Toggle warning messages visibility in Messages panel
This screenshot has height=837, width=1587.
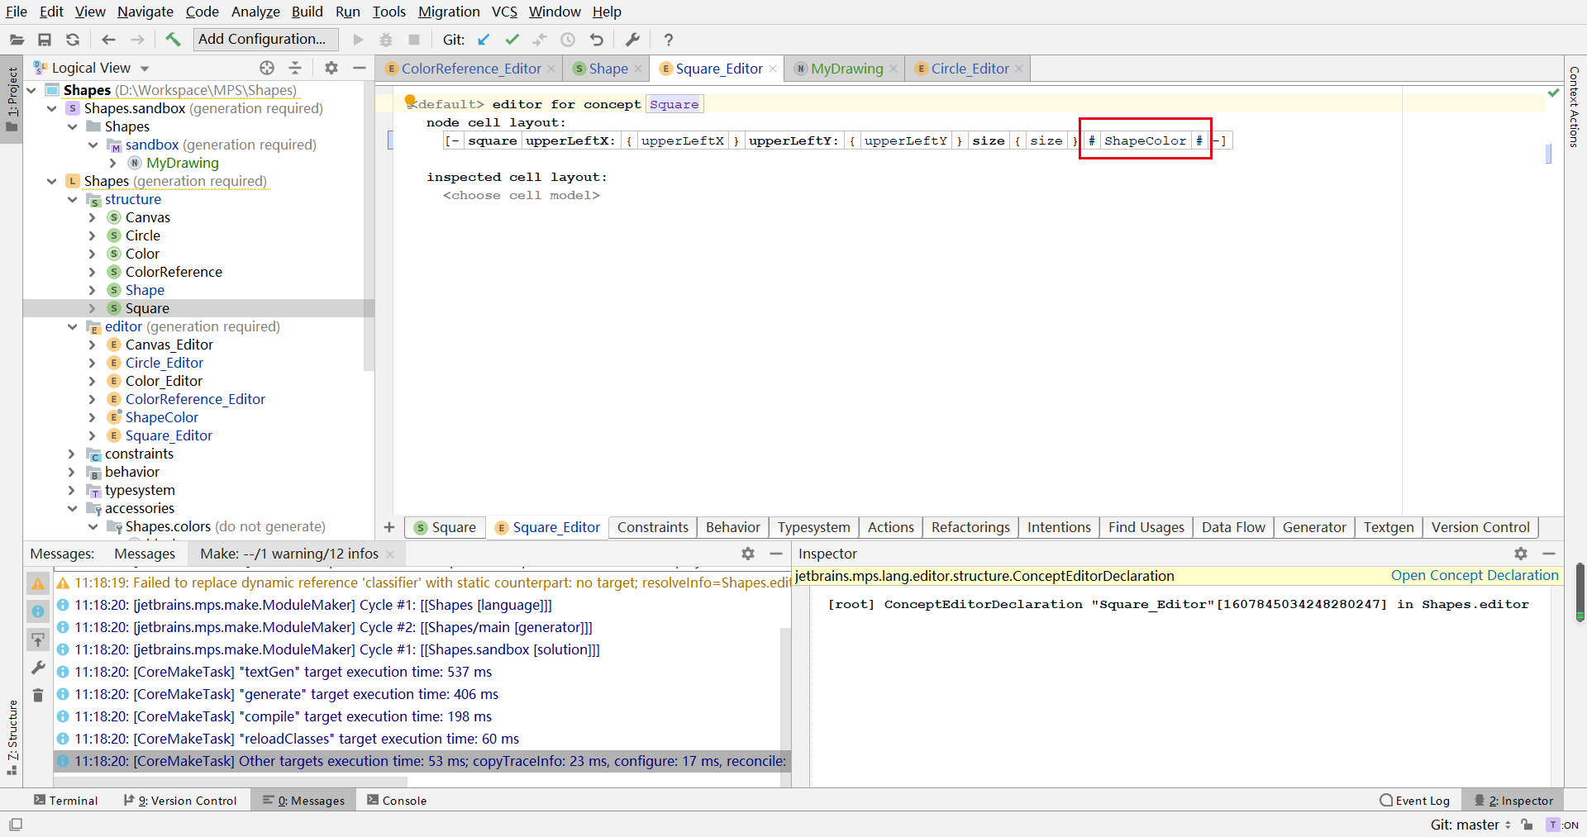pos(37,583)
